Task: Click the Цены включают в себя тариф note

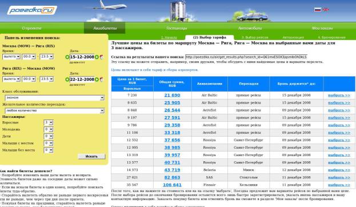Action: click(x=155, y=70)
